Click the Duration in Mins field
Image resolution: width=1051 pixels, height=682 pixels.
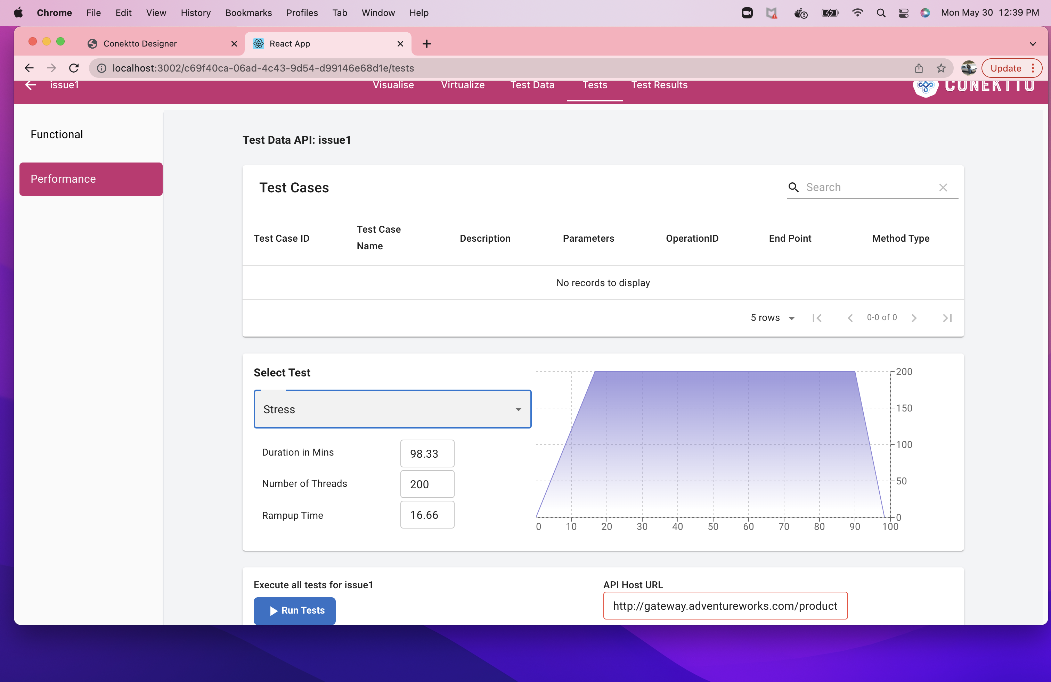coord(426,454)
